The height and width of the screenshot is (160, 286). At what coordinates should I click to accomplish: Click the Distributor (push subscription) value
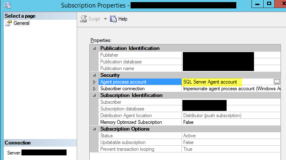click(212, 115)
